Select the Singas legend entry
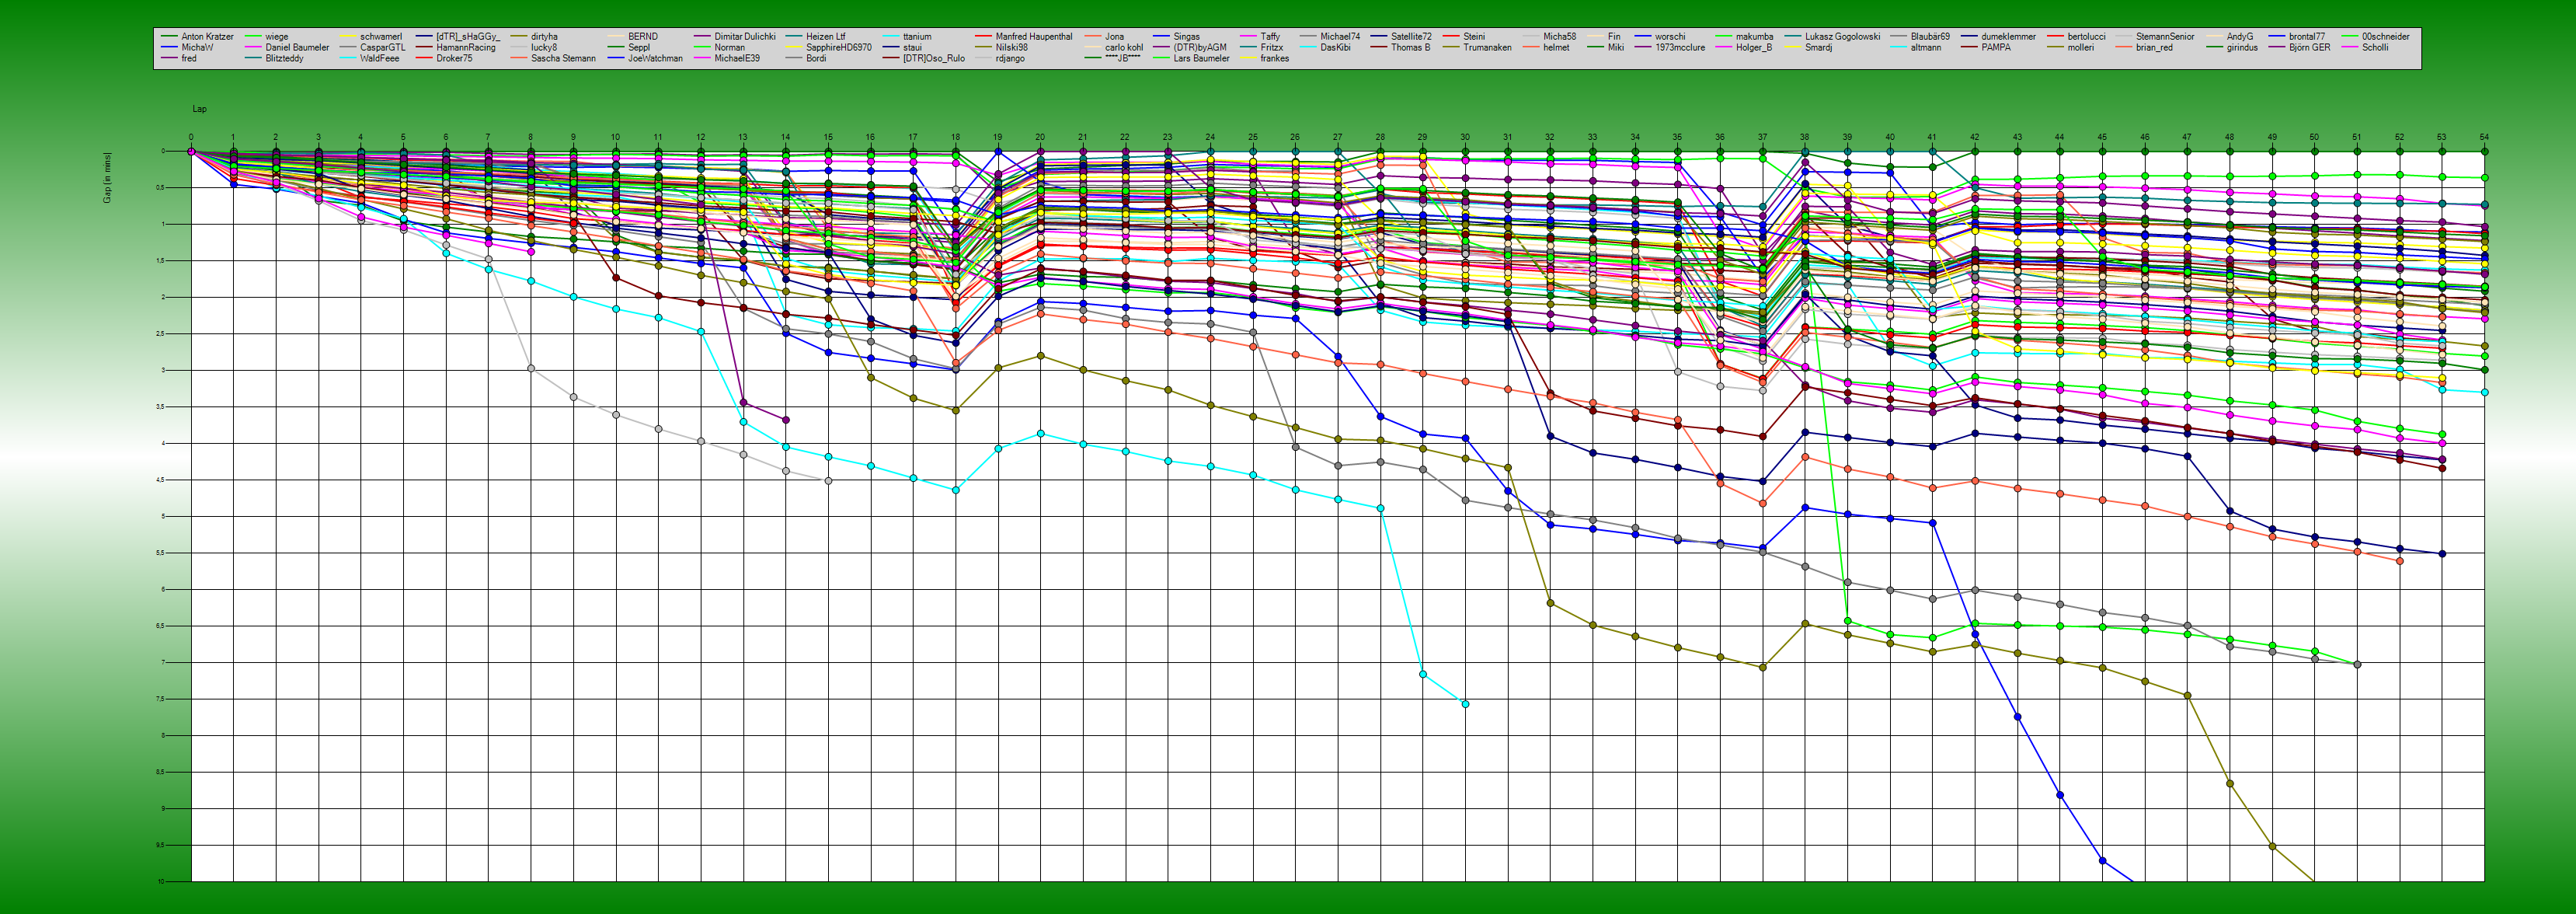 tap(1186, 37)
